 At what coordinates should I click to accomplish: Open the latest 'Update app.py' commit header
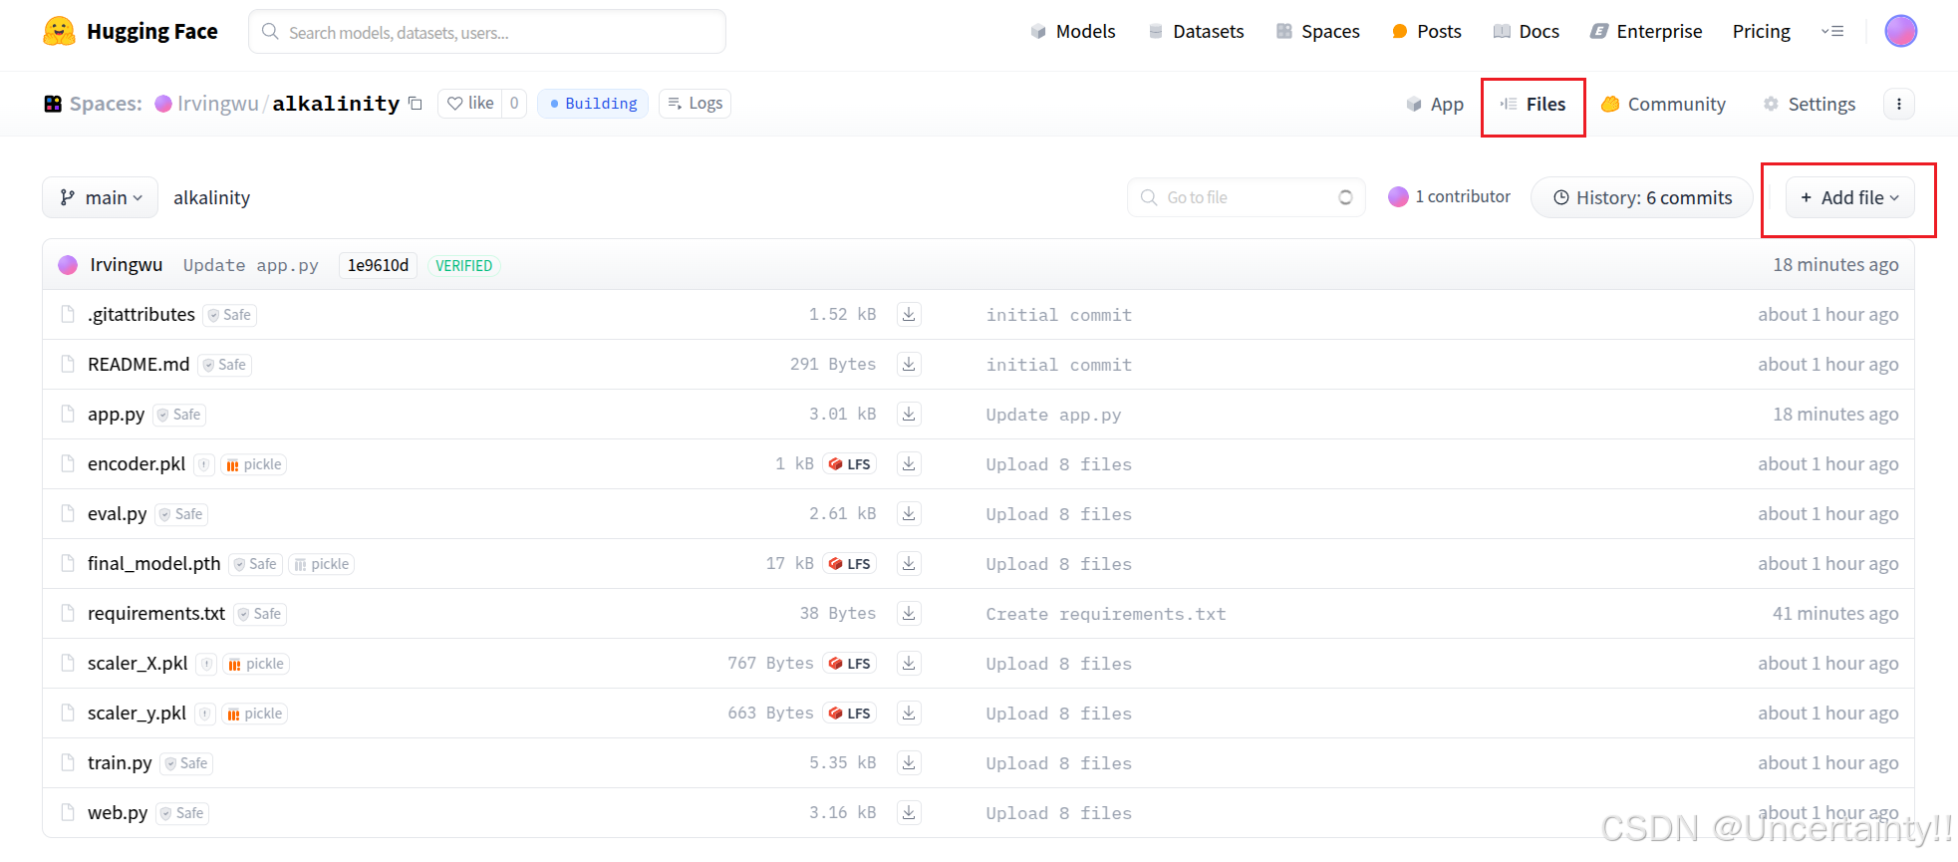tap(251, 265)
